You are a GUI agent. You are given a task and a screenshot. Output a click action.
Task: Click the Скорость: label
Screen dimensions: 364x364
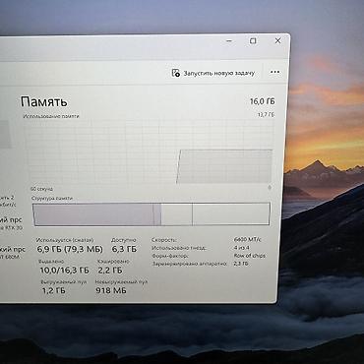coord(164,240)
